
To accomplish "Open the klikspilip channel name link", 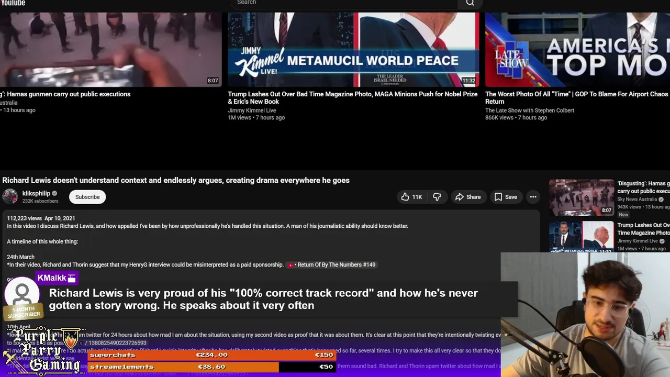I will [36, 193].
